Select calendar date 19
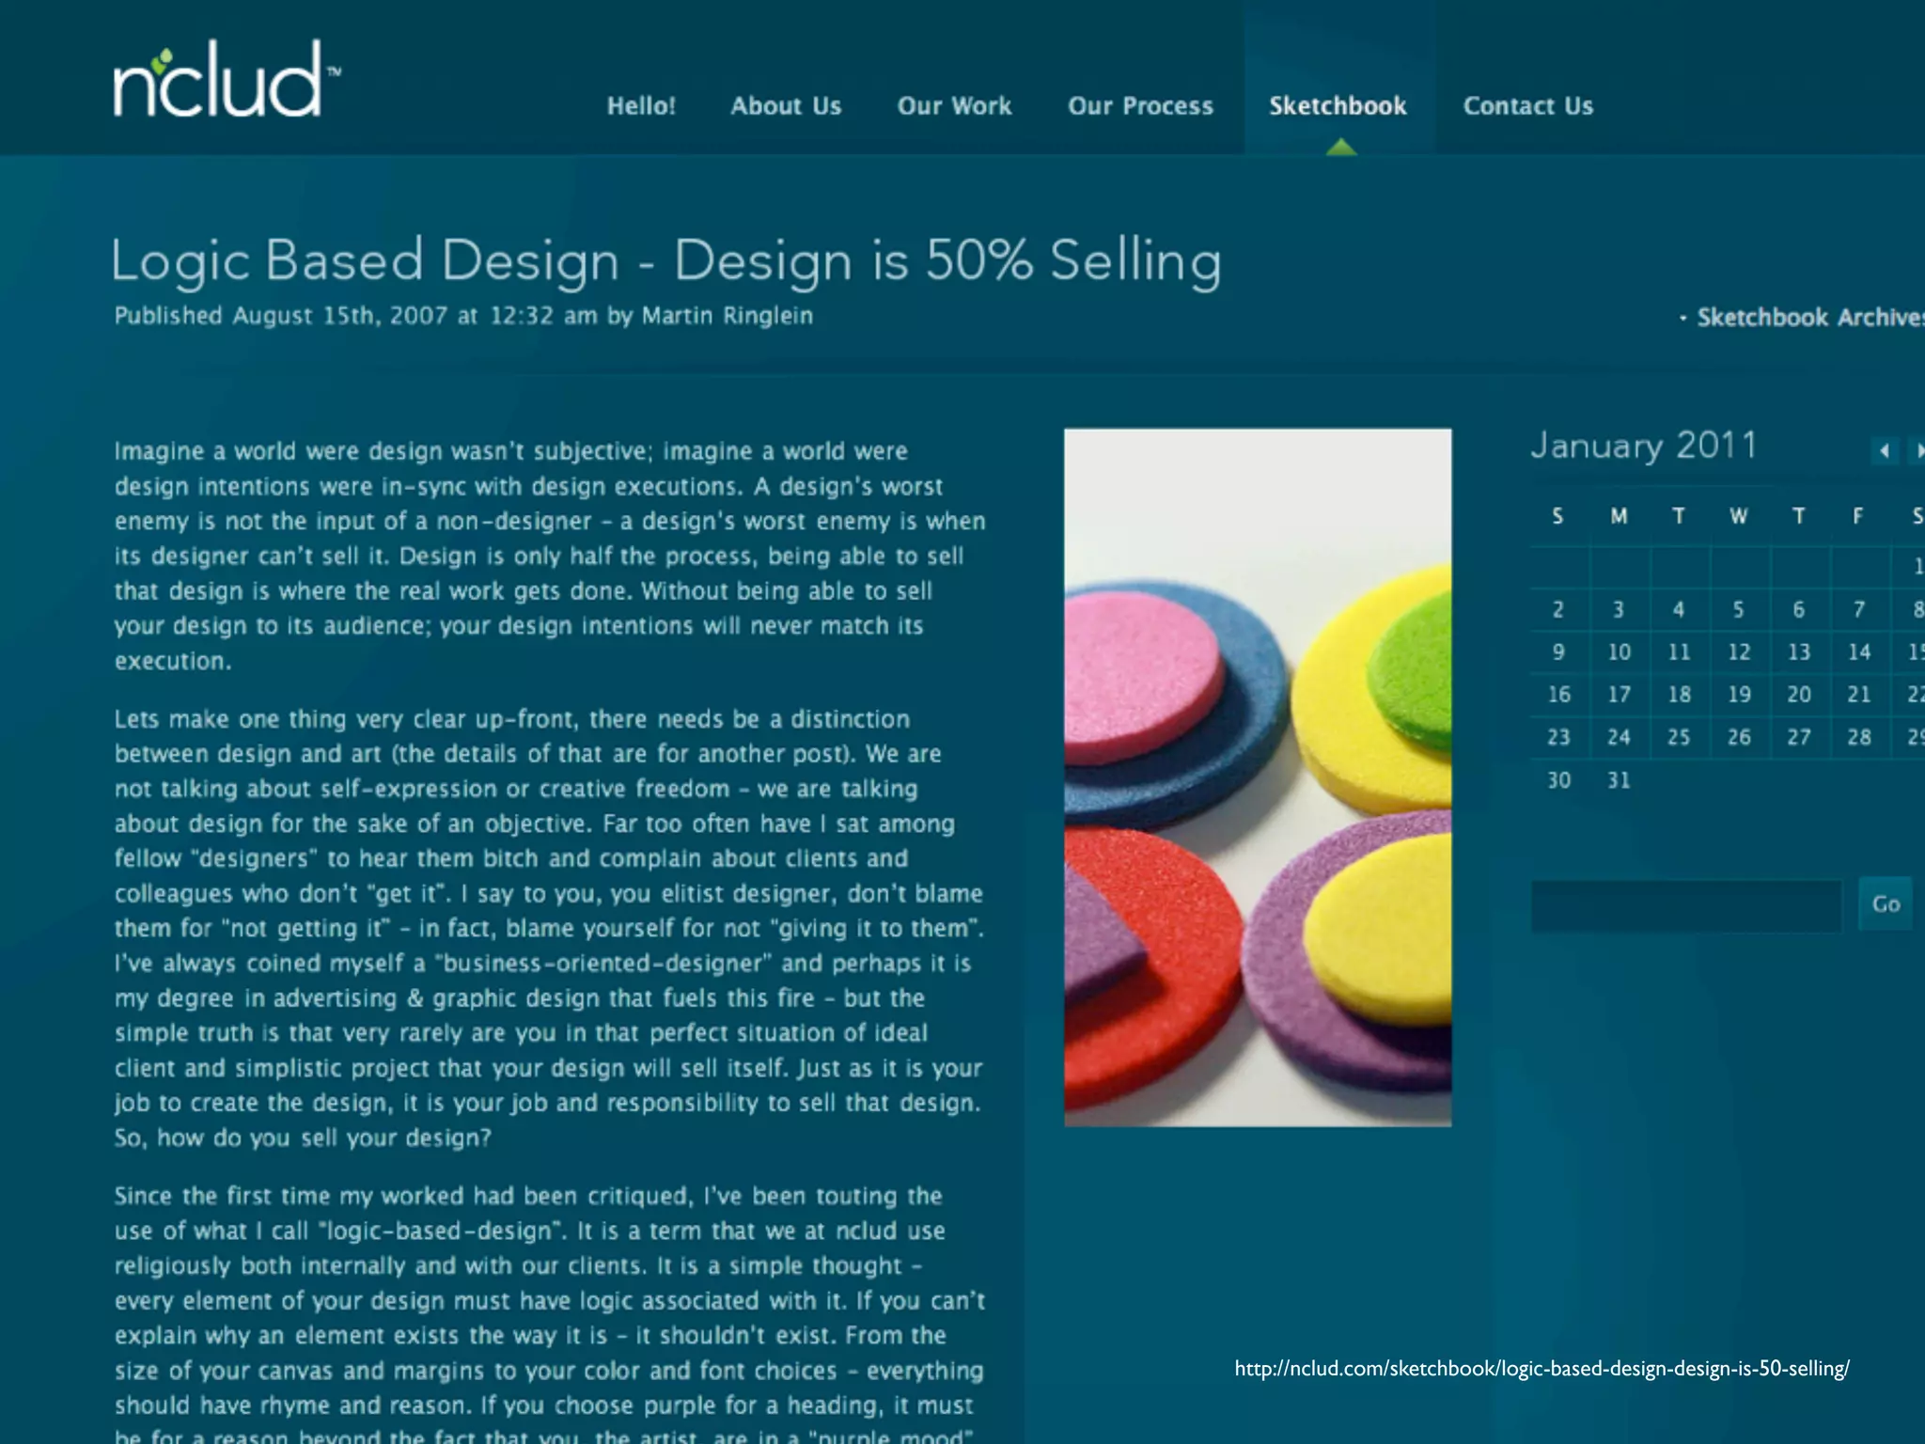The width and height of the screenshot is (1925, 1444). coord(1739,695)
